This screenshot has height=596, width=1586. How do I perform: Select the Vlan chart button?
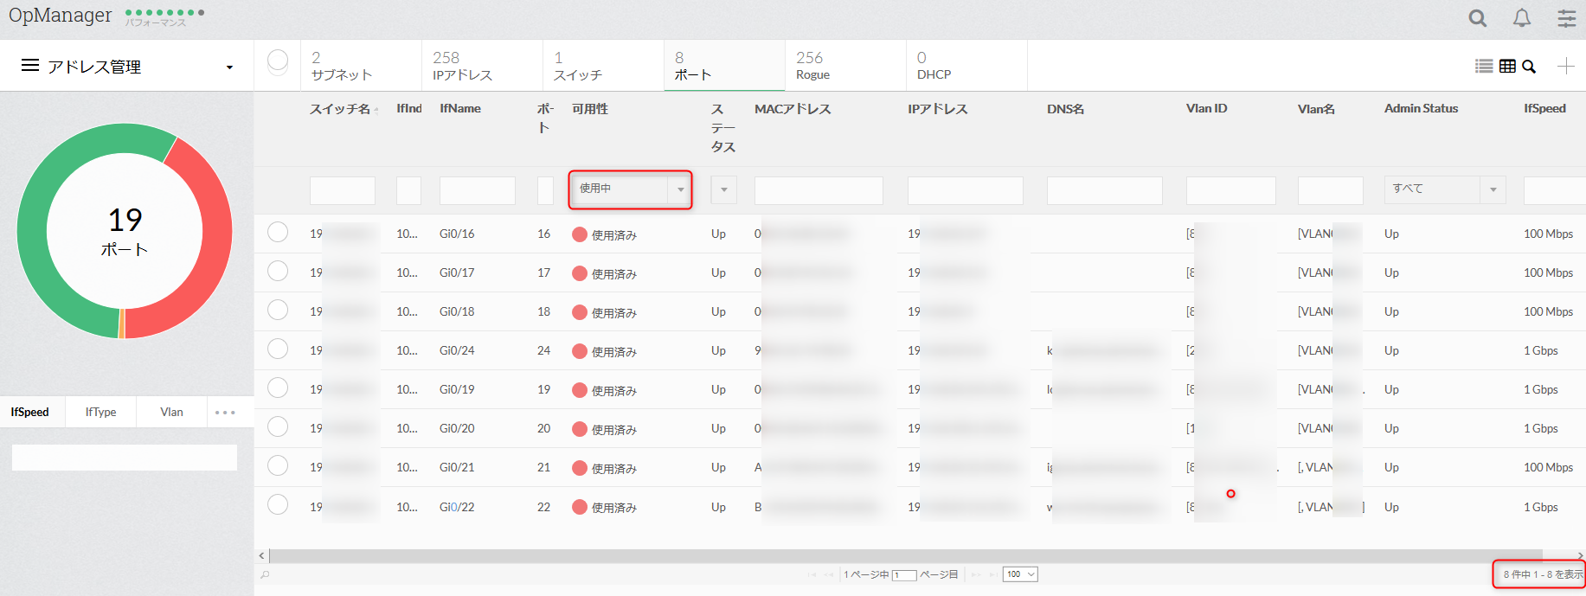pos(171,412)
